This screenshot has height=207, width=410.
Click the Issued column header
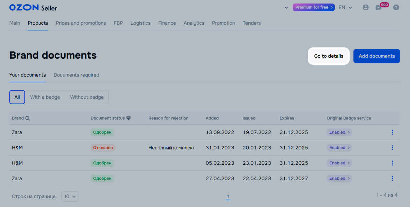coord(249,118)
